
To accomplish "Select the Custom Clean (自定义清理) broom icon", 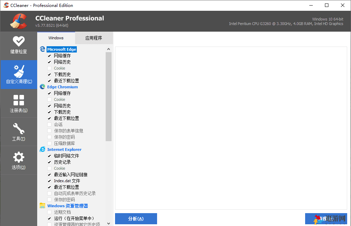I will 18,71.
